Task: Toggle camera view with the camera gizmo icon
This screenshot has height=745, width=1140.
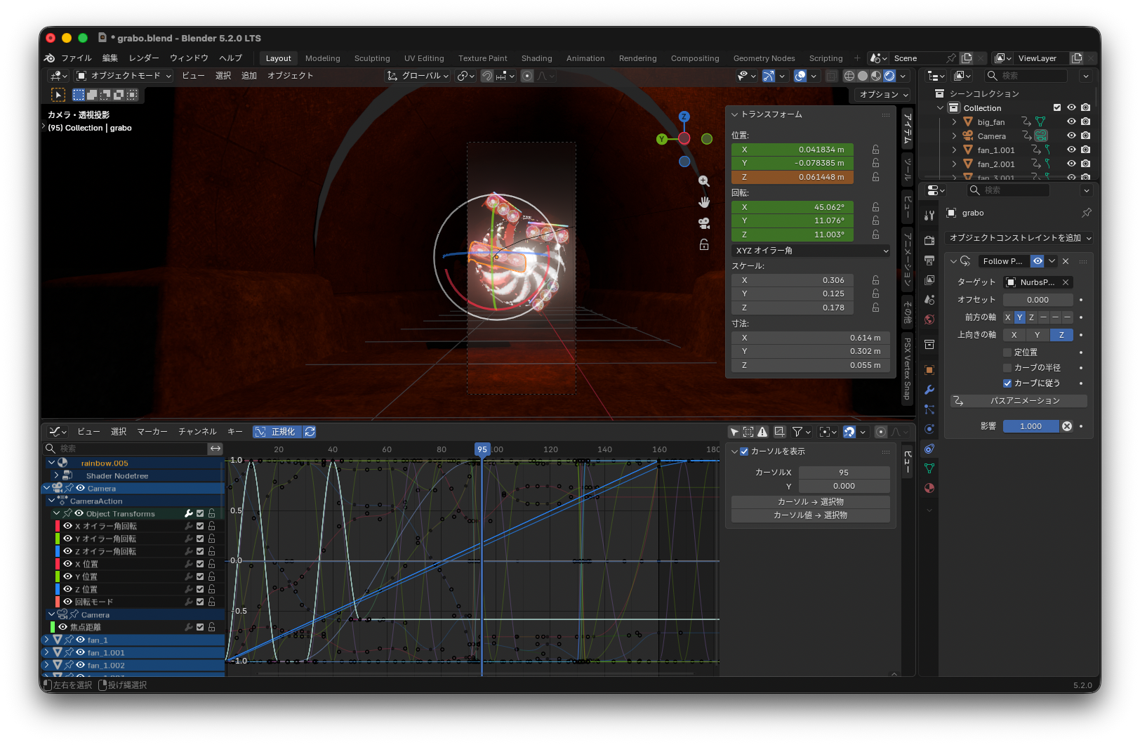Action: coord(704,223)
